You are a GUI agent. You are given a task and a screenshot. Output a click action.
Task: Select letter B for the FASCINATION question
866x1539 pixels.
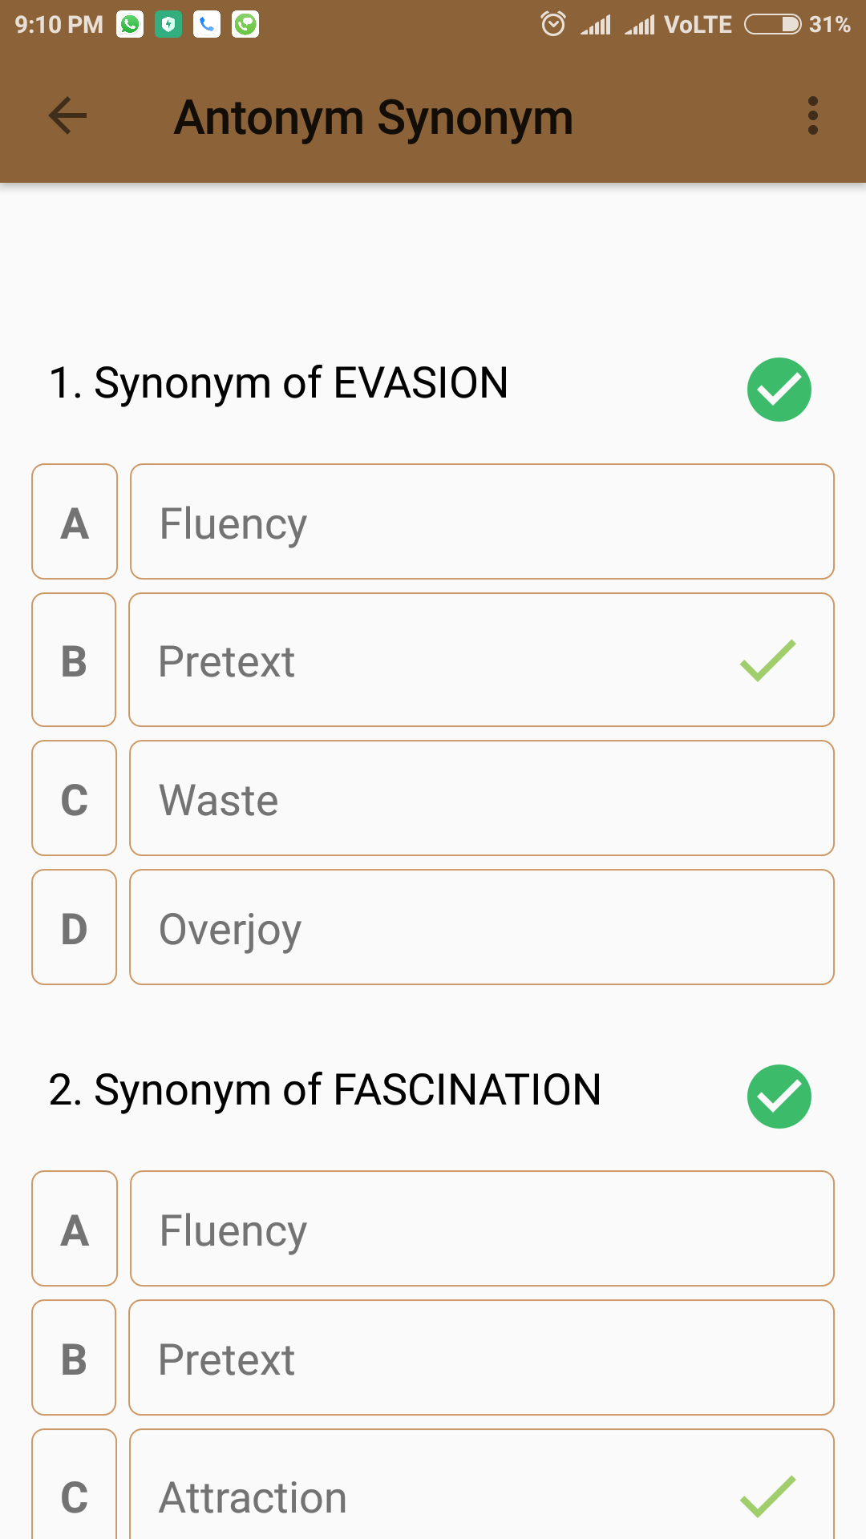click(x=75, y=1358)
